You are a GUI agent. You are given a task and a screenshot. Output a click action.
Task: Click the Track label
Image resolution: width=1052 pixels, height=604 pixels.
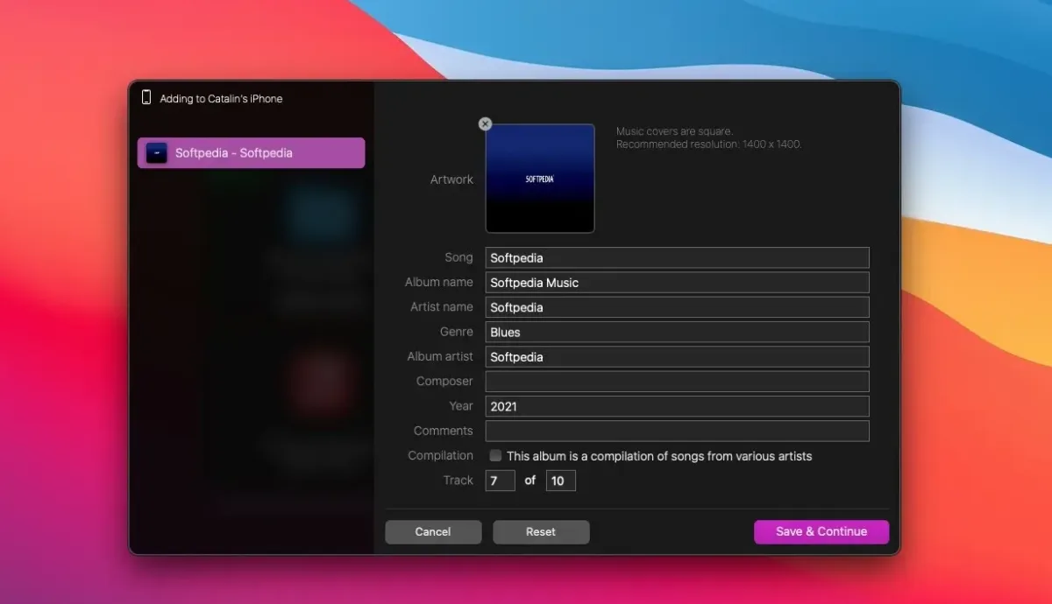click(458, 480)
